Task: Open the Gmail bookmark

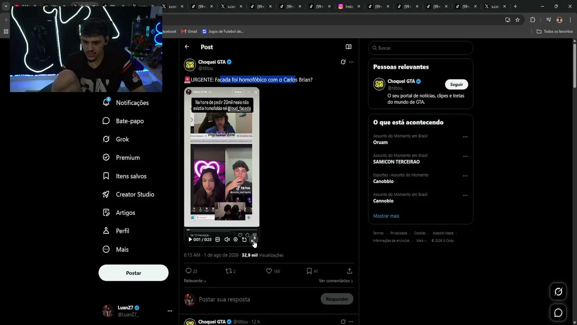Action: pos(189,32)
